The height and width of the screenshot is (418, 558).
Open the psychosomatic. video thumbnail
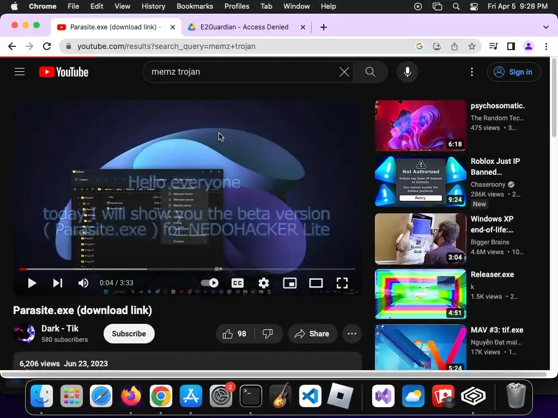pyautogui.click(x=420, y=126)
